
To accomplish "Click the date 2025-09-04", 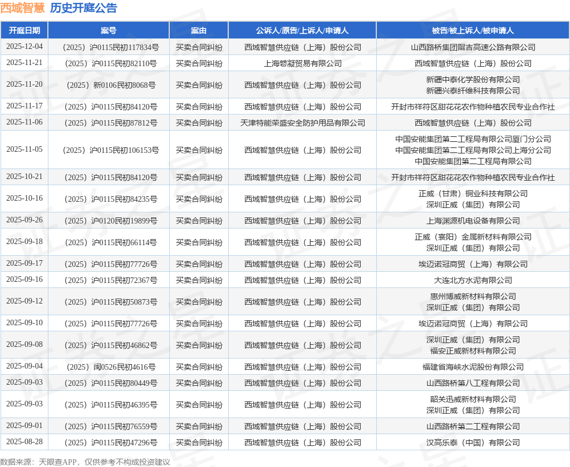I will pos(24,366).
